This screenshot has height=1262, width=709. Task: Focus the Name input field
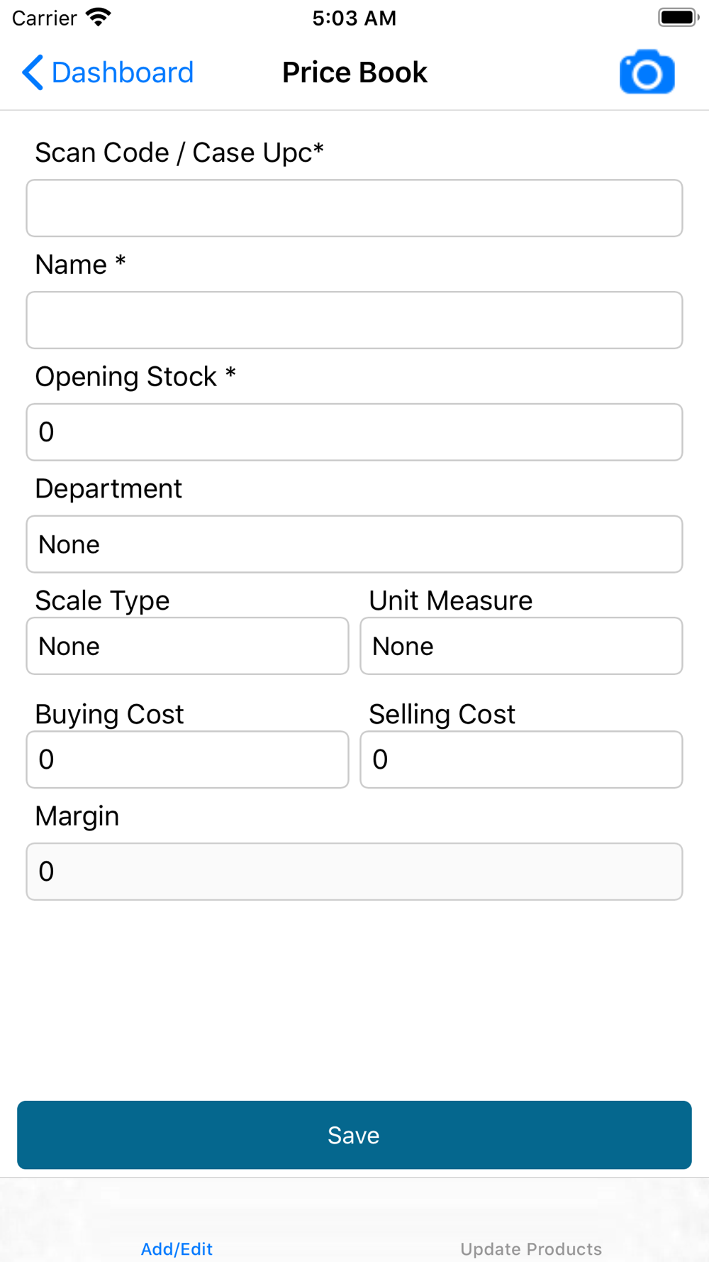tap(354, 320)
